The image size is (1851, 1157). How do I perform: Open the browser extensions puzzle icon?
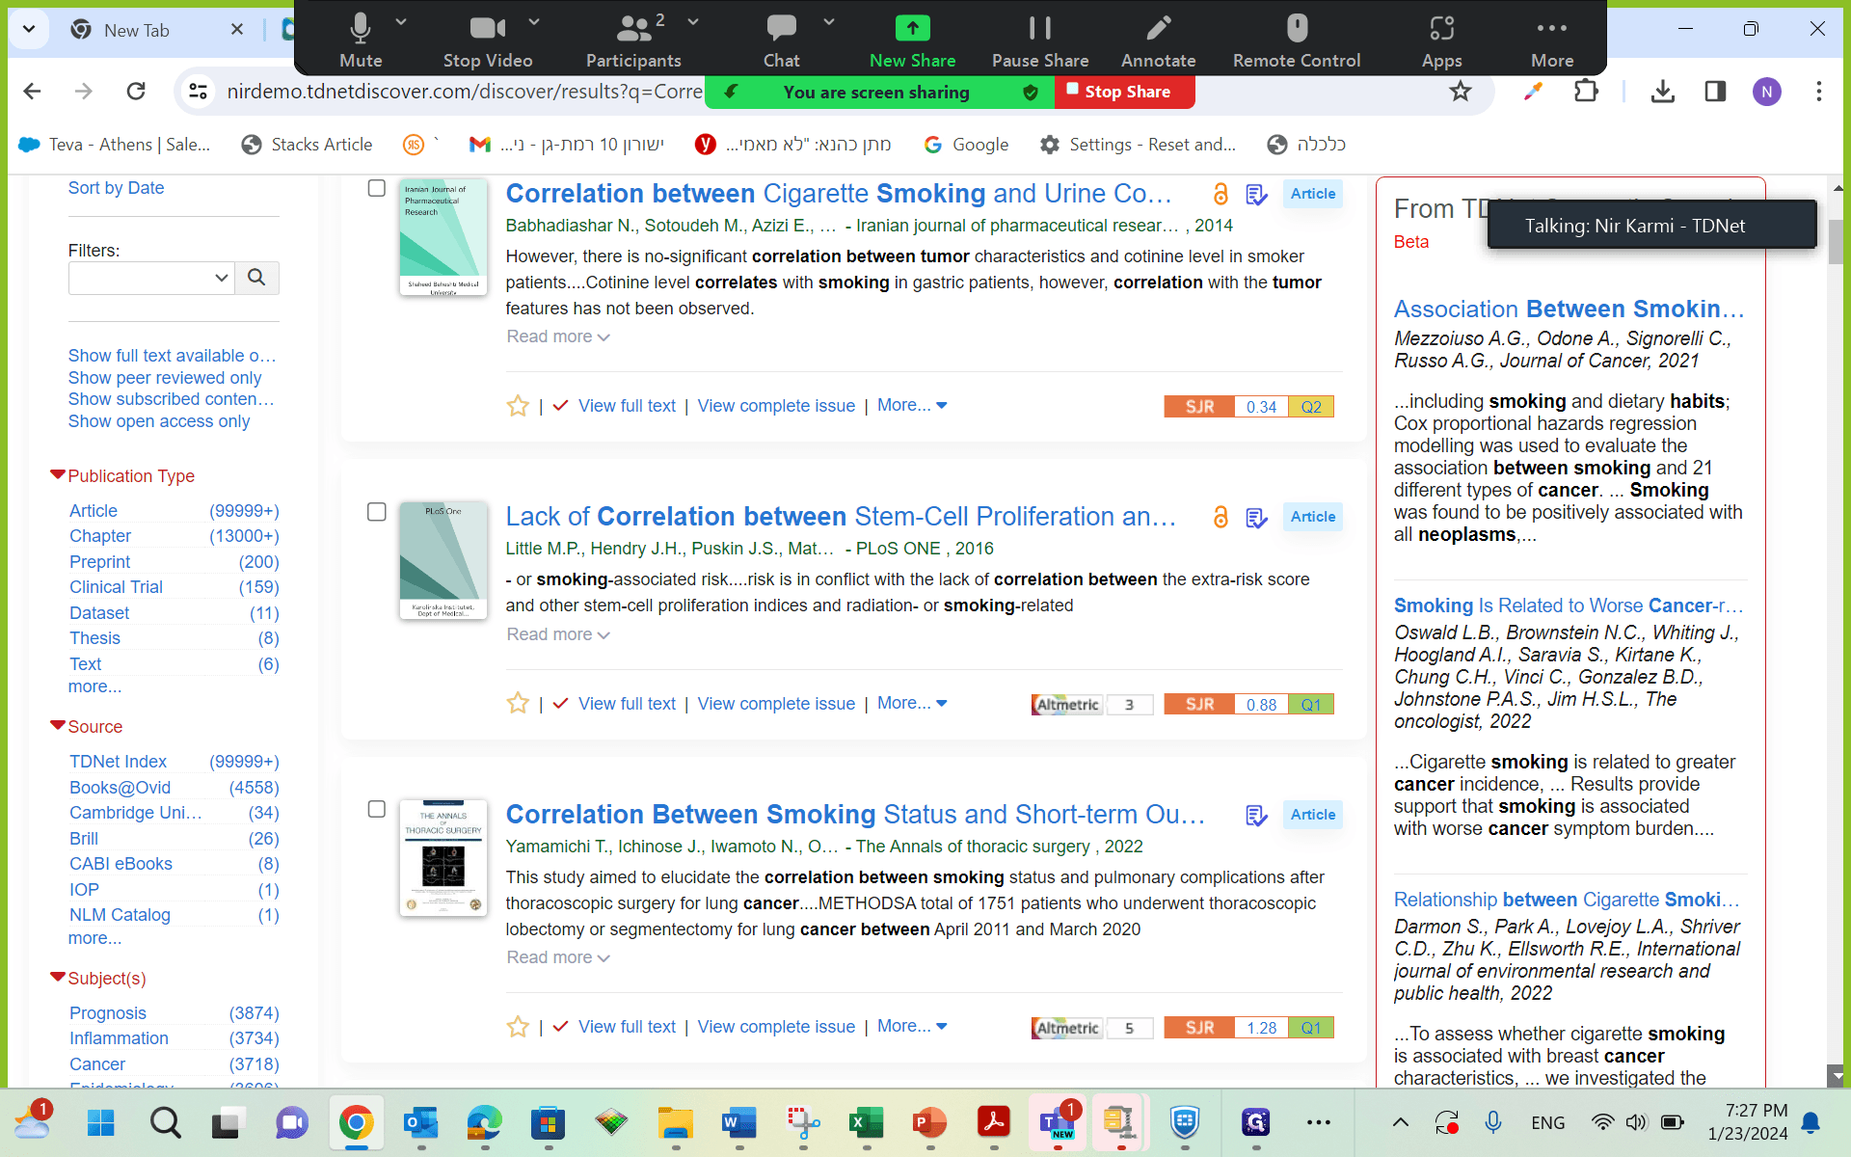(1586, 91)
